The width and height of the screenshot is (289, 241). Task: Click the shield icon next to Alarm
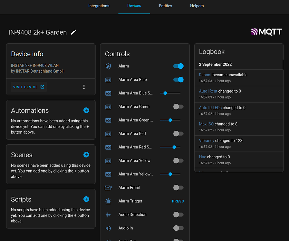[x=108, y=66]
